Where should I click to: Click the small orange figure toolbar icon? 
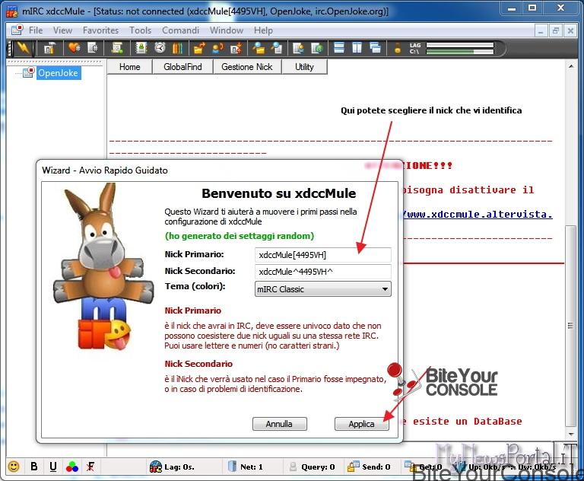point(398,48)
